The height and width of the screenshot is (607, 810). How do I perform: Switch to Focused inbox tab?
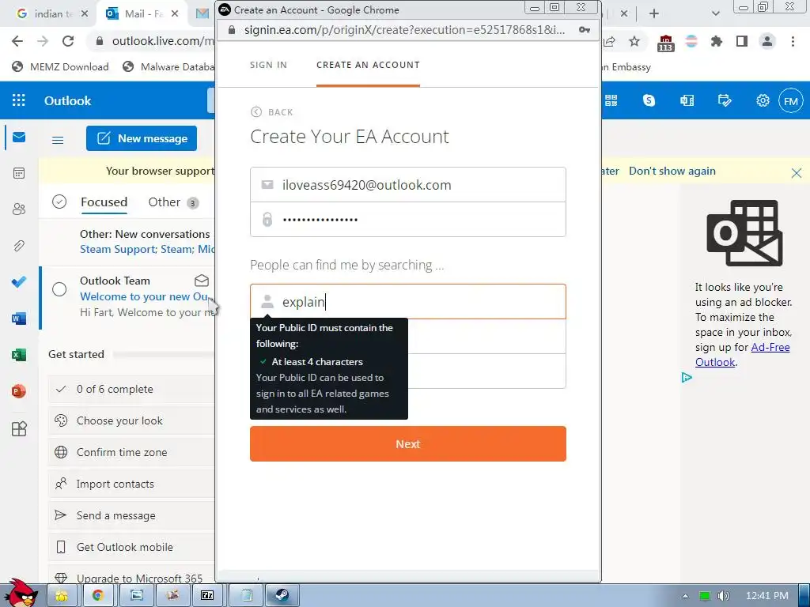click(x=104, y=202)
